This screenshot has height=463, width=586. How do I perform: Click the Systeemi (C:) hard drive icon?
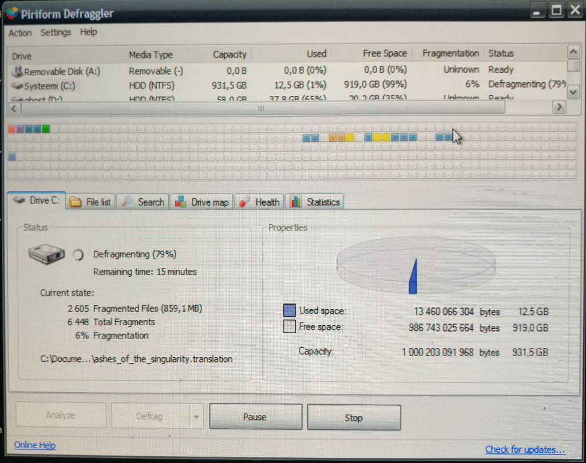17,86
